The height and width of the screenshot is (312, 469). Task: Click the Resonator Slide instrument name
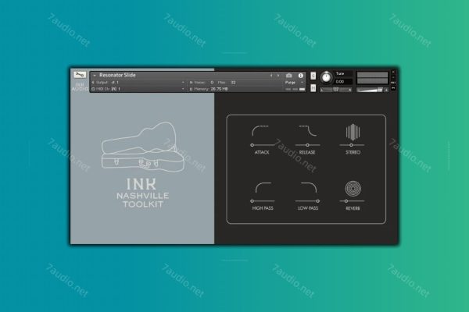[117, 75]
